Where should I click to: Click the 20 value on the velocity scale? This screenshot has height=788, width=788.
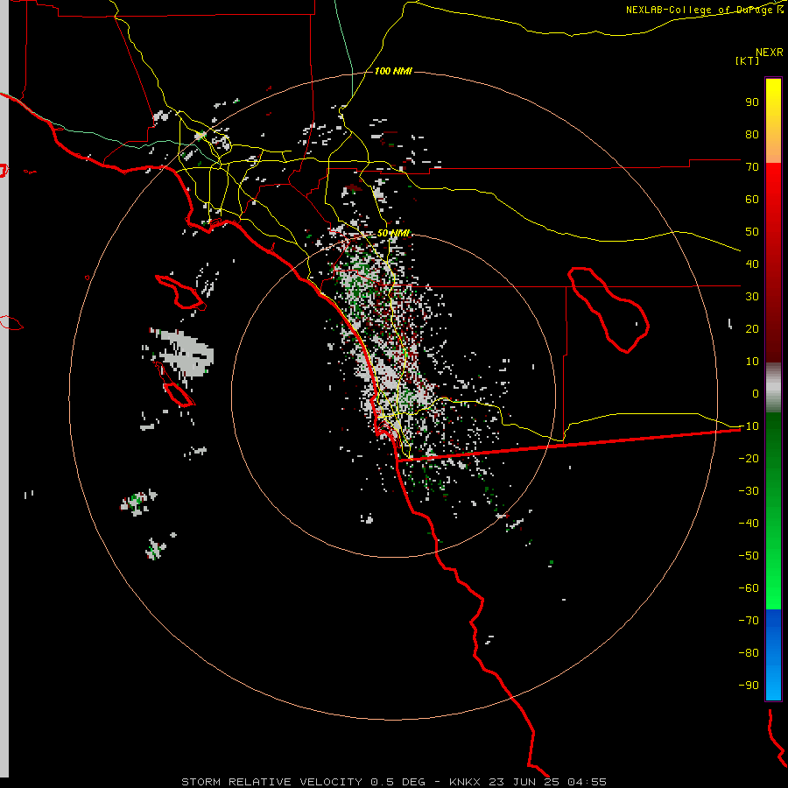[752, 329]
